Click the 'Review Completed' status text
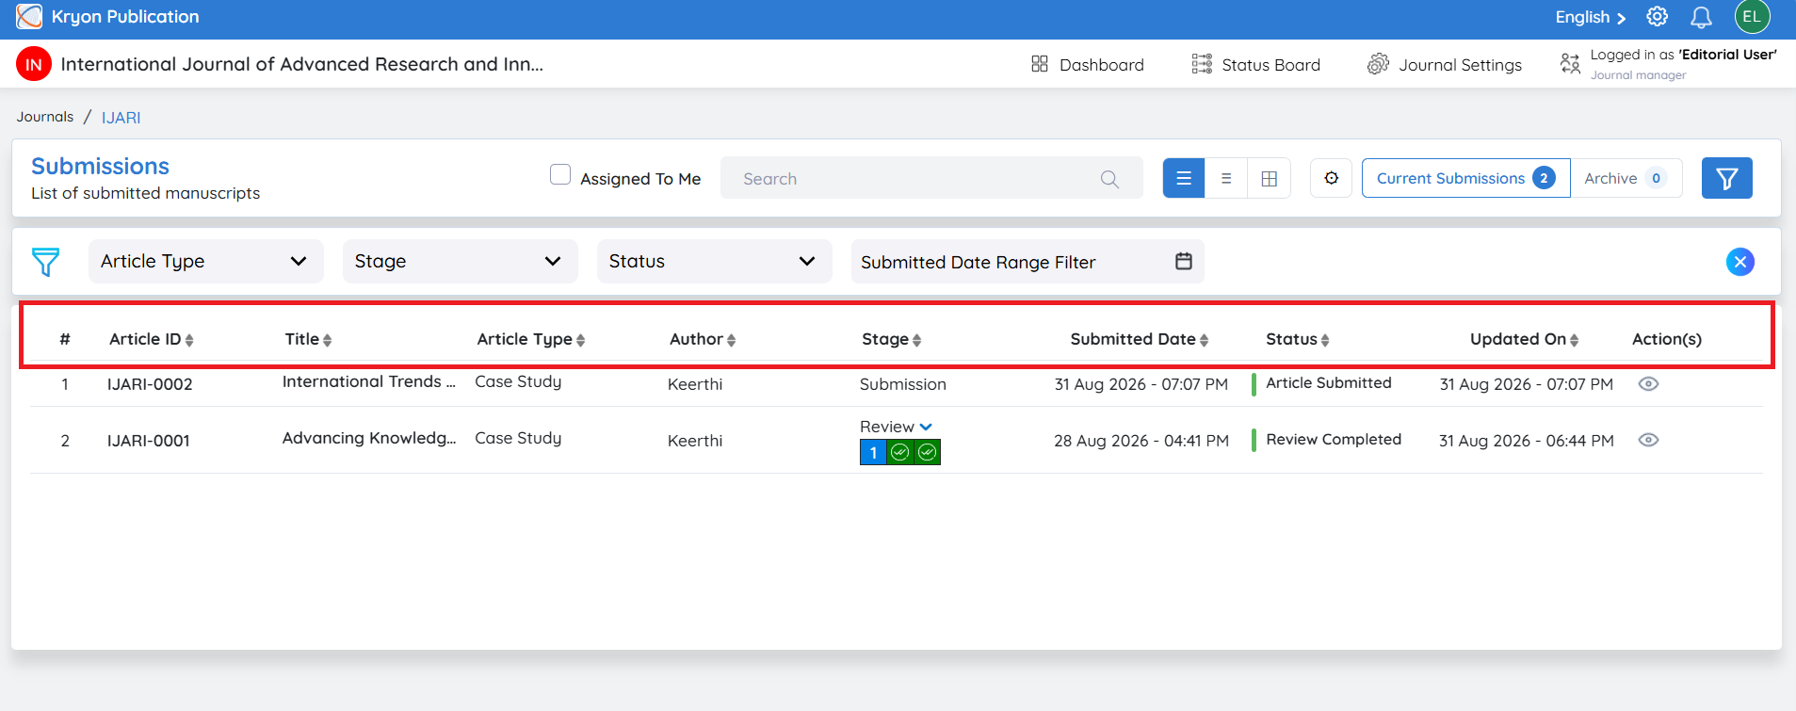This screenshot has width=1796, height=711. point(1334,440)
